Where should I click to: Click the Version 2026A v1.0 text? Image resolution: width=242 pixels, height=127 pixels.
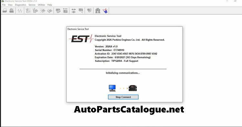point(106,46)
